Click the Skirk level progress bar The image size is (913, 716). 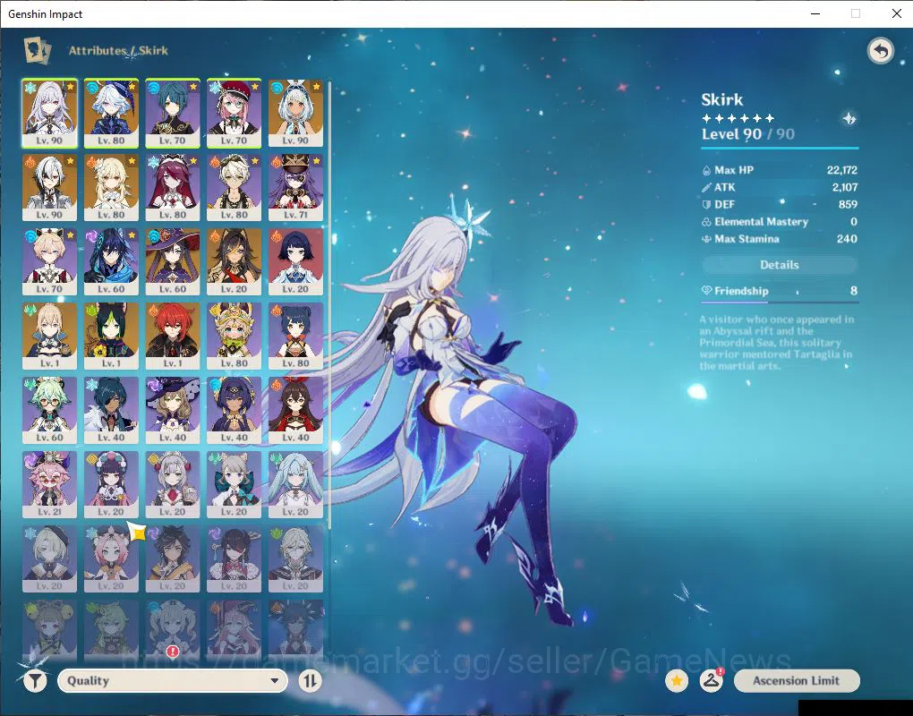780,148
